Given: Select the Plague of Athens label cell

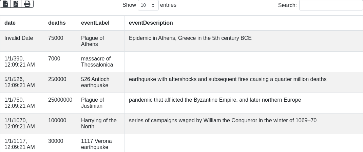Looking at the screenshot, I should (93, 41).
